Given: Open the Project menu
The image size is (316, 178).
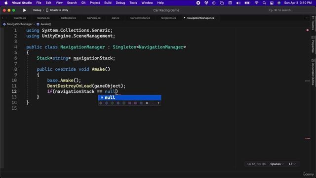Looking at the screenshot, I should coord(95,3).
